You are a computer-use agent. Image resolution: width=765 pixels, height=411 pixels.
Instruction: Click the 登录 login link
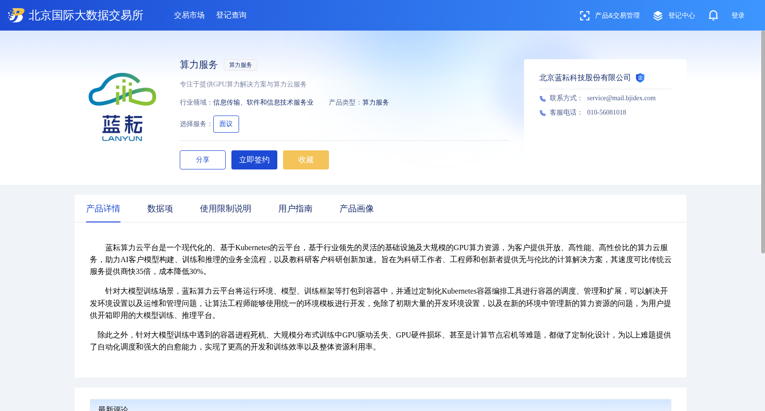738,16
